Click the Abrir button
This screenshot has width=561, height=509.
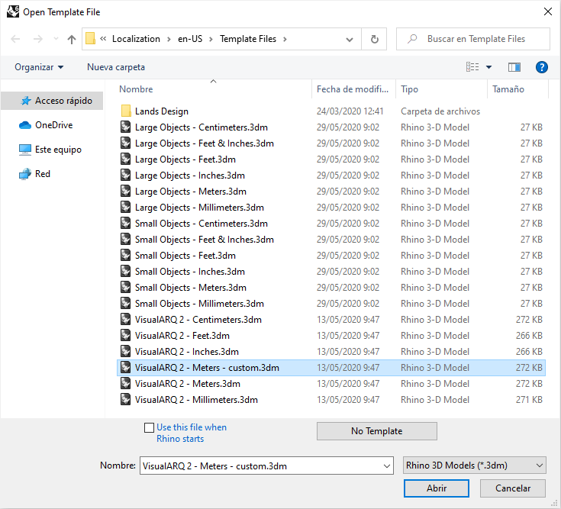436,488
